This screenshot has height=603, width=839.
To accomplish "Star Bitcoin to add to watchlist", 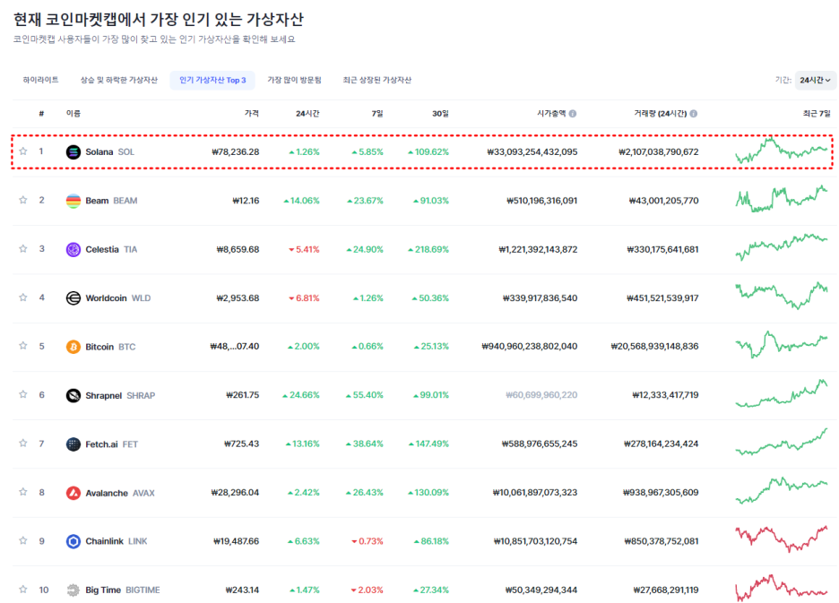I will (x=23, y=346).
